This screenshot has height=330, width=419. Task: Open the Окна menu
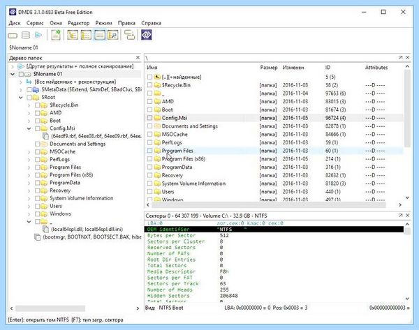pyautogui.click(x=56, y=23)
